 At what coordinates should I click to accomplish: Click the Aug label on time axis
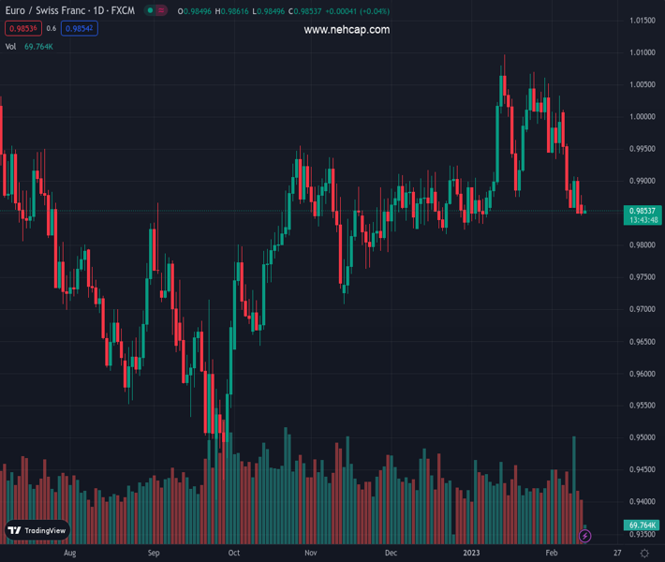tap(68, 553)
